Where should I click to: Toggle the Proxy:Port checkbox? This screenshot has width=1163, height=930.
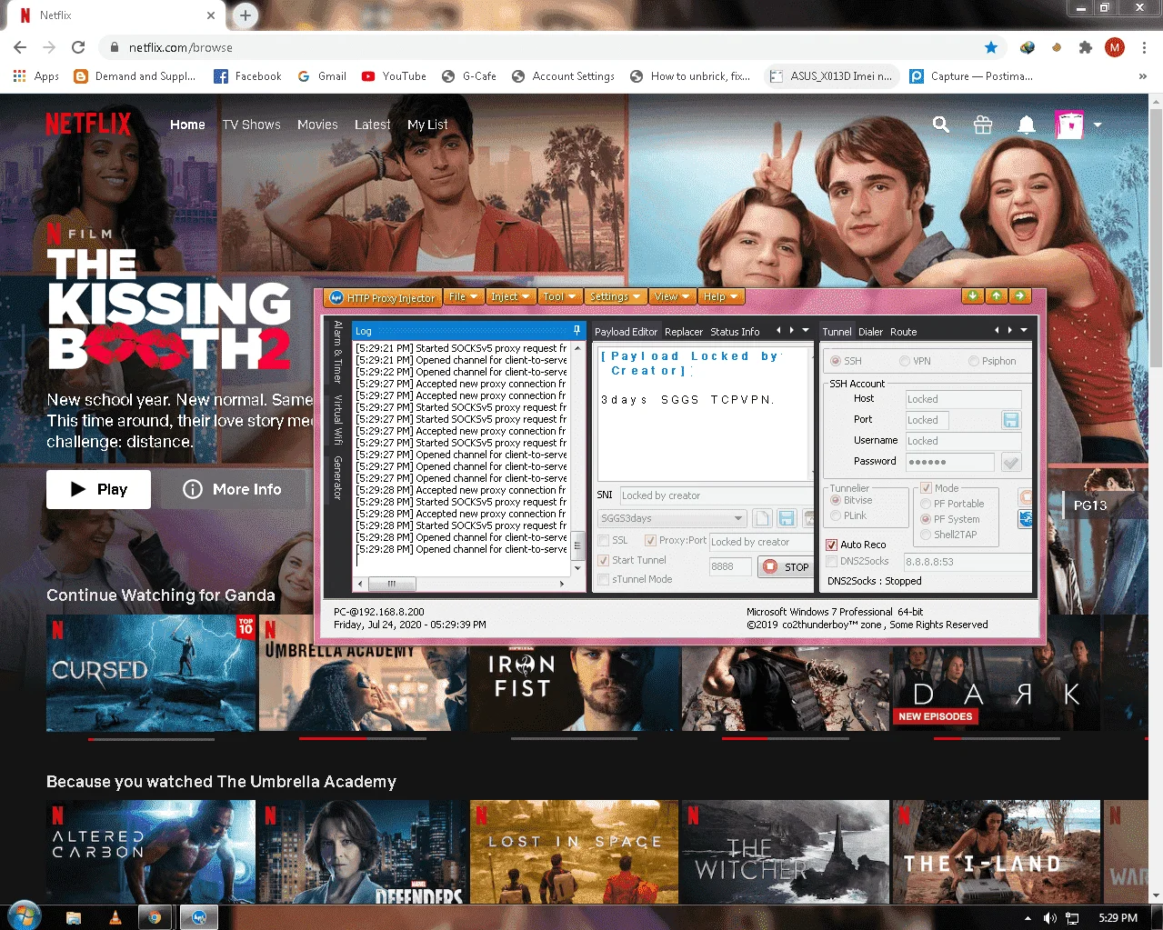click(650, 540)
